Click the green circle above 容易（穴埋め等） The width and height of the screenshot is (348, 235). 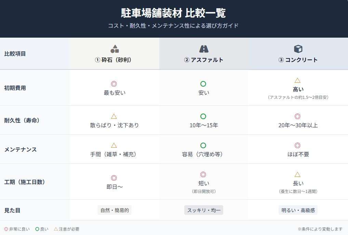tap(203, 145)
